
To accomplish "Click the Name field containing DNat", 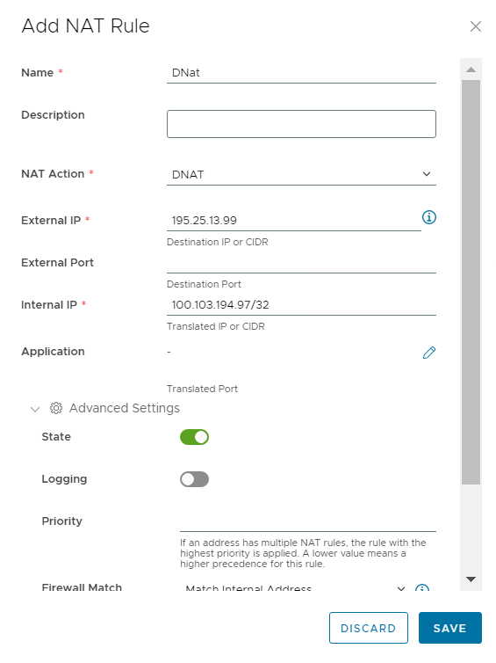I will click(301, 73).
